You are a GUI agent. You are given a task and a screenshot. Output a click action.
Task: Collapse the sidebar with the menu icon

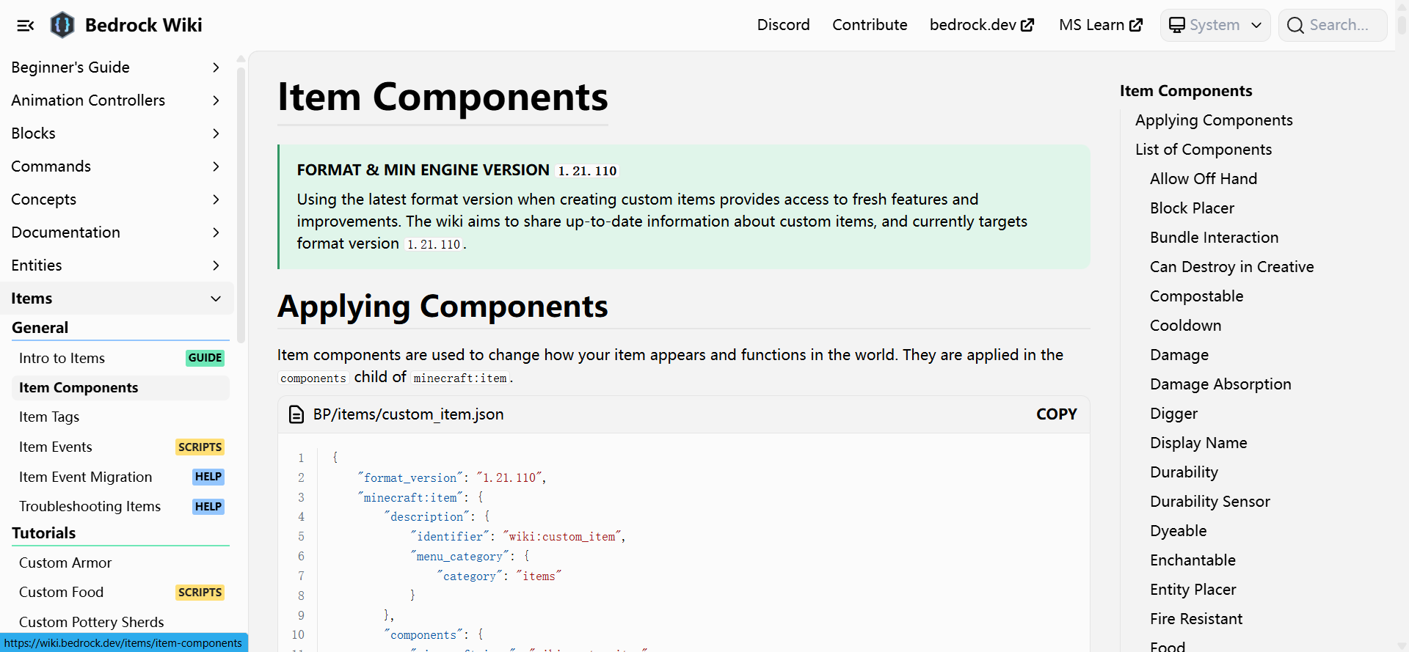pos(26,26)
